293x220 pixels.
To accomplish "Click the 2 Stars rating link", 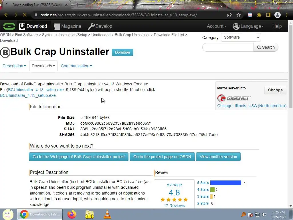I will (x=203, y=203).
